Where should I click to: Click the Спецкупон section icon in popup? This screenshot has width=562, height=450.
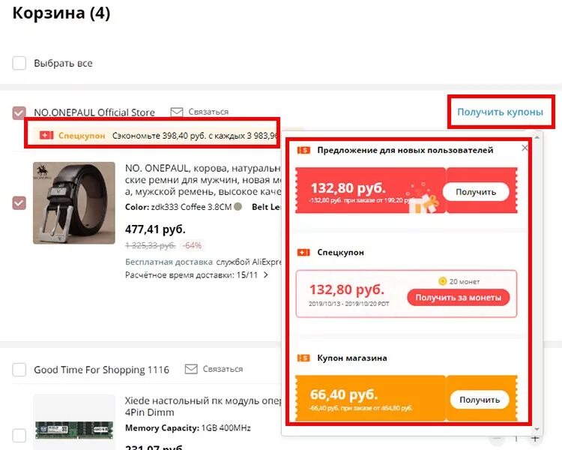click(303, 253)
